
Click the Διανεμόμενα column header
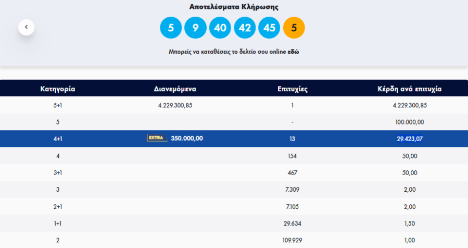tap(175, 89)
